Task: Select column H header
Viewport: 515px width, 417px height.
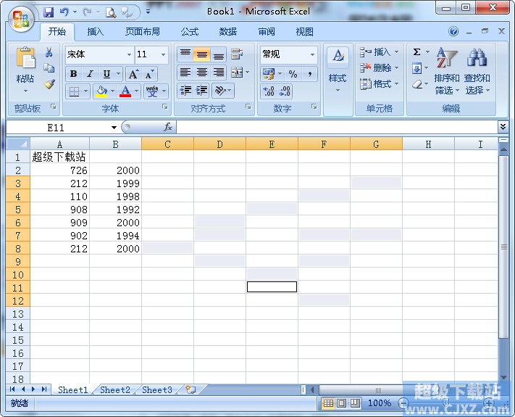Action: [x=428, y=144]
